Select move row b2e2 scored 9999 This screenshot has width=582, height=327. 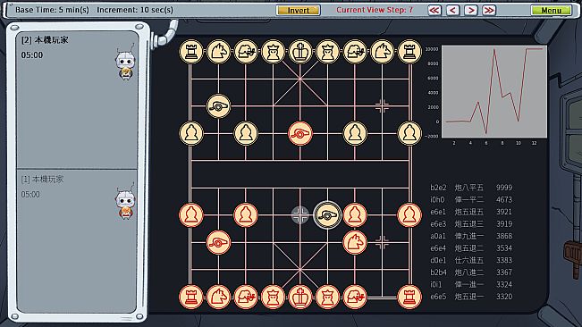pos(471,188)
